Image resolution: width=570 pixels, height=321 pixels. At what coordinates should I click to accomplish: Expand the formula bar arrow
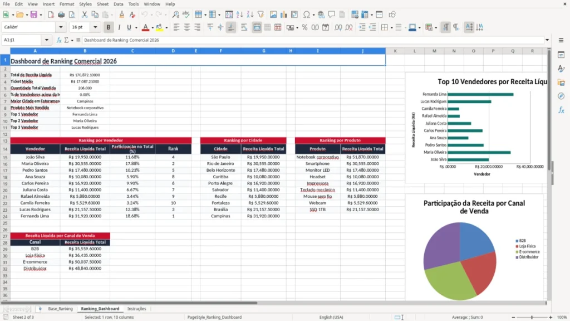pyautogui.click(x=547, y=40)
